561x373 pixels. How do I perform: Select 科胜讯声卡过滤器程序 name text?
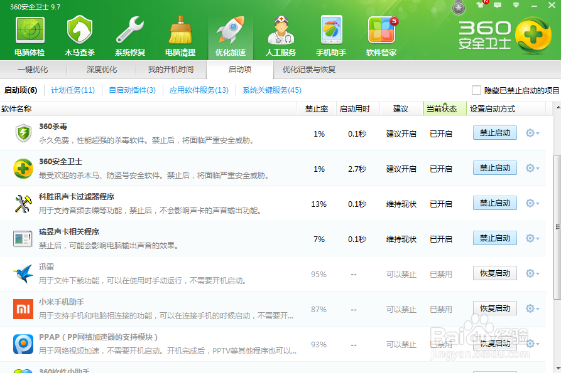(77, 197)
